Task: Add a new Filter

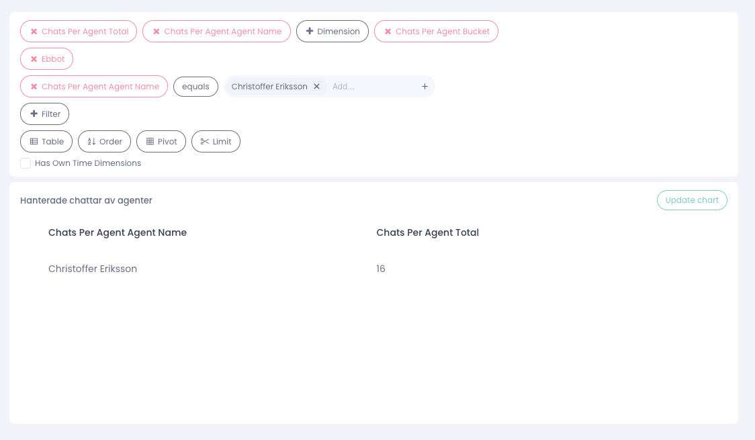Action: point(44,114)
